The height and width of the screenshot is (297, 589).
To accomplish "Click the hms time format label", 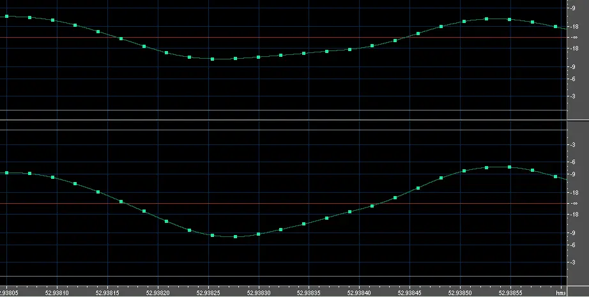I will coord(560,293).
